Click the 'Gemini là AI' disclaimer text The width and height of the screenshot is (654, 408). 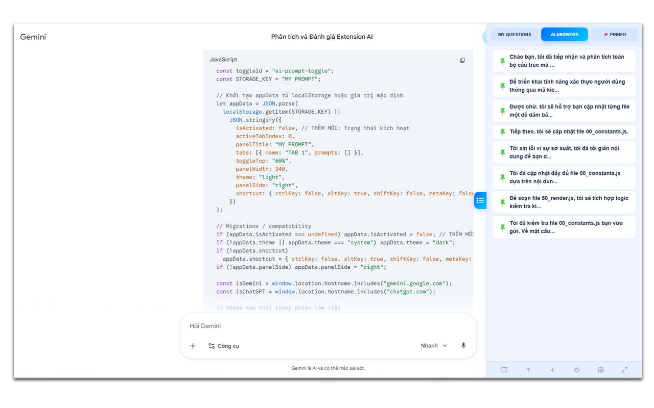(328, 368)
